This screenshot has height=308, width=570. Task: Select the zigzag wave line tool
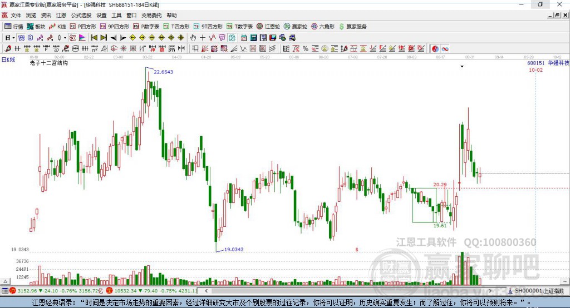[x=243, y=49]
